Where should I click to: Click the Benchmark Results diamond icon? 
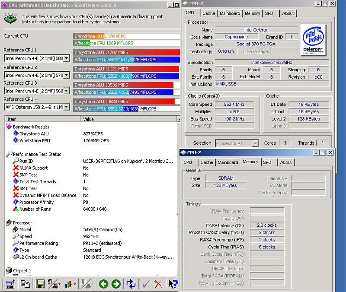click(x=9, y=127)
